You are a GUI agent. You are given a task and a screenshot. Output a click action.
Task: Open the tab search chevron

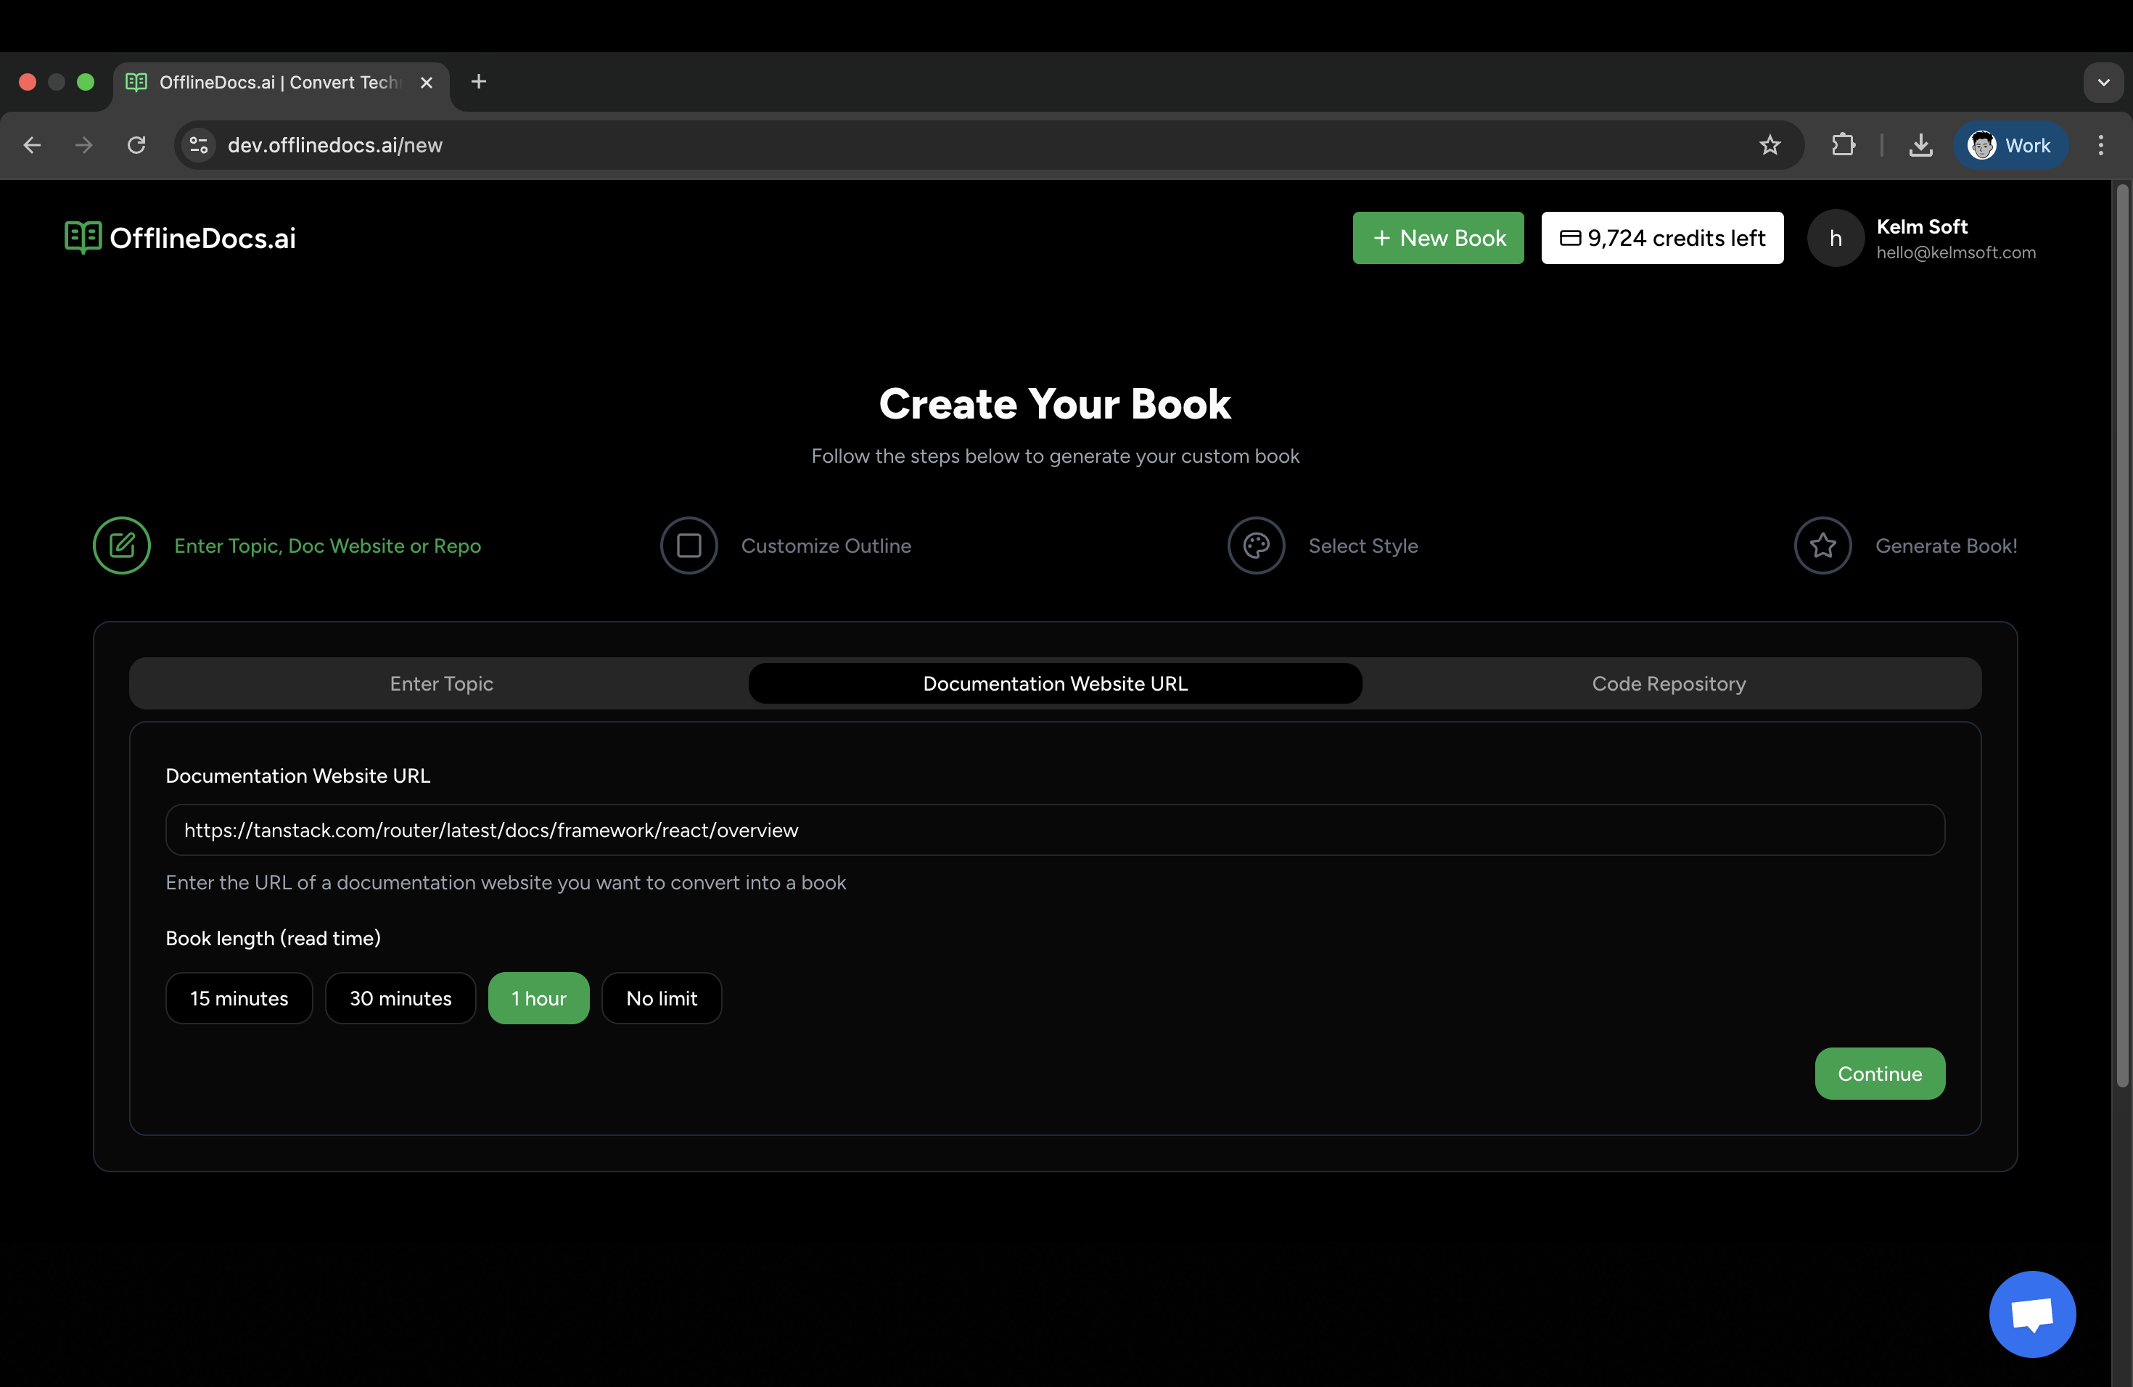coord(2104,81)
